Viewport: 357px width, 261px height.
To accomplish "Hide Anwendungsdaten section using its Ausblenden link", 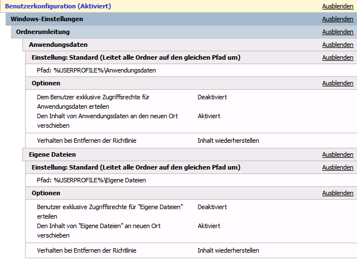I will [x=337, y=45].
